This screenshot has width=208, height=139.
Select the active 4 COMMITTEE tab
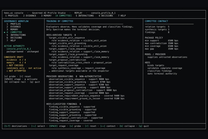(x=63, y=16)
